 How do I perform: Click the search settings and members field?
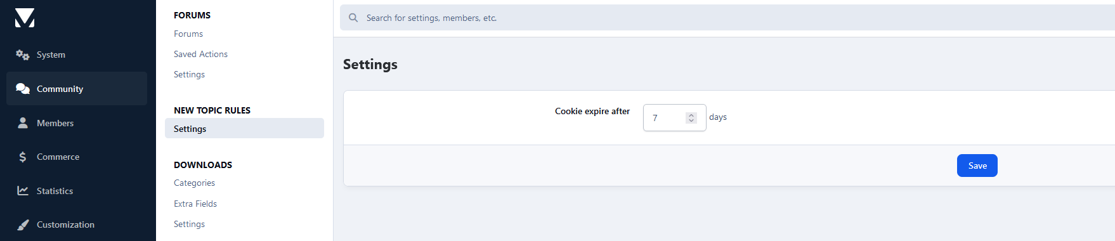[x=727, y=18]
